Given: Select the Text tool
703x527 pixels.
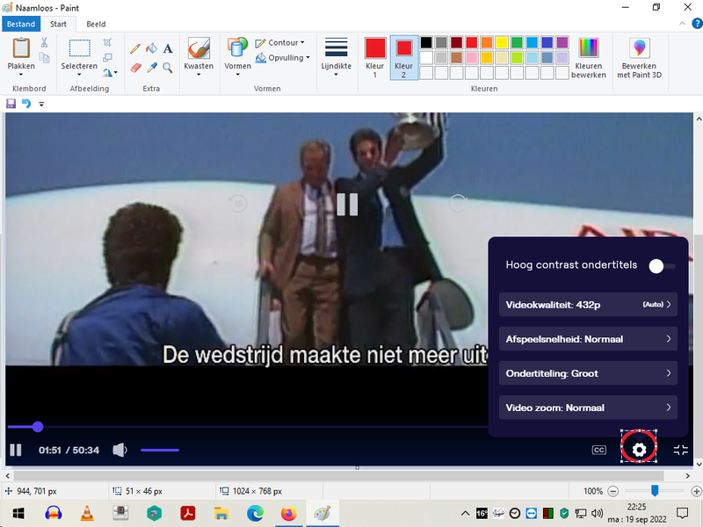Looking at the screenshot, I should (167, 49).
